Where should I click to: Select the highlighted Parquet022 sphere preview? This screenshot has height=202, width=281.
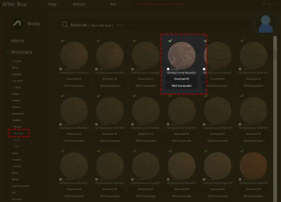point(181,55)
